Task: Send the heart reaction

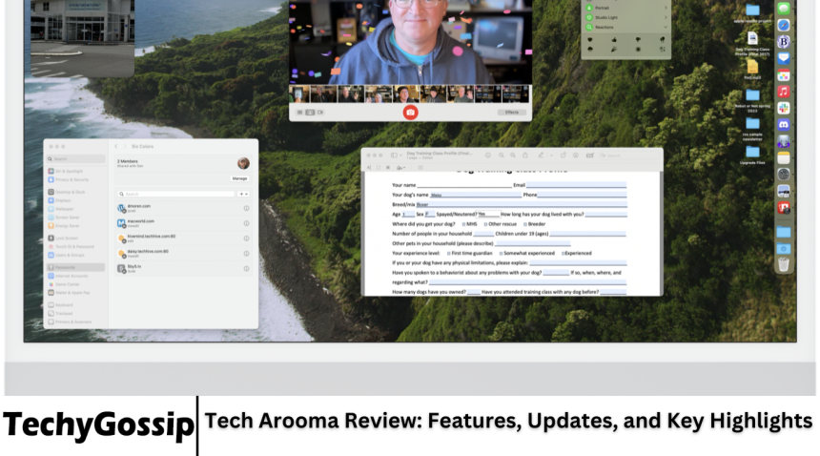Action: click(x=590, y=40)
